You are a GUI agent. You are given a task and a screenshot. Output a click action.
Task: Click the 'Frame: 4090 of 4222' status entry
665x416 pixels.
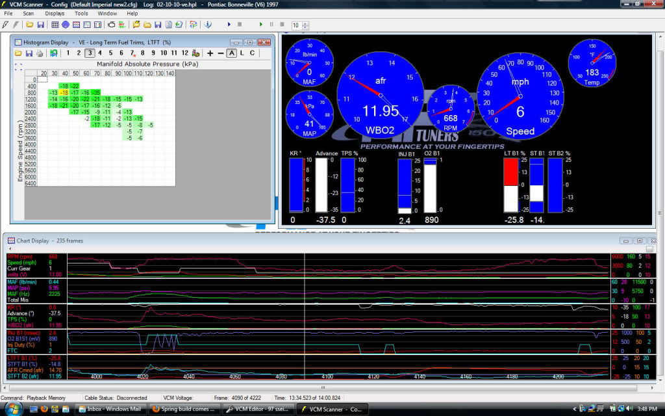click(x=238, y=398)
